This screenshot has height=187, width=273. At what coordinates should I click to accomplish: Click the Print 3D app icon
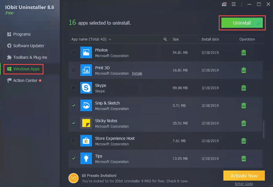click(86, 70)
